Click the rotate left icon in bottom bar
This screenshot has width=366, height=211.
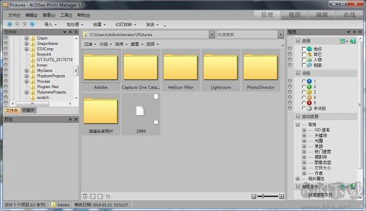pyautogui.click(x=93, y=196)
